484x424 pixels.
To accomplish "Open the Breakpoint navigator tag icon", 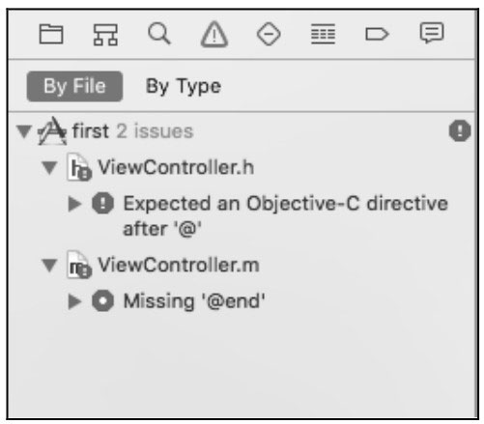I will tap(377, 34).
